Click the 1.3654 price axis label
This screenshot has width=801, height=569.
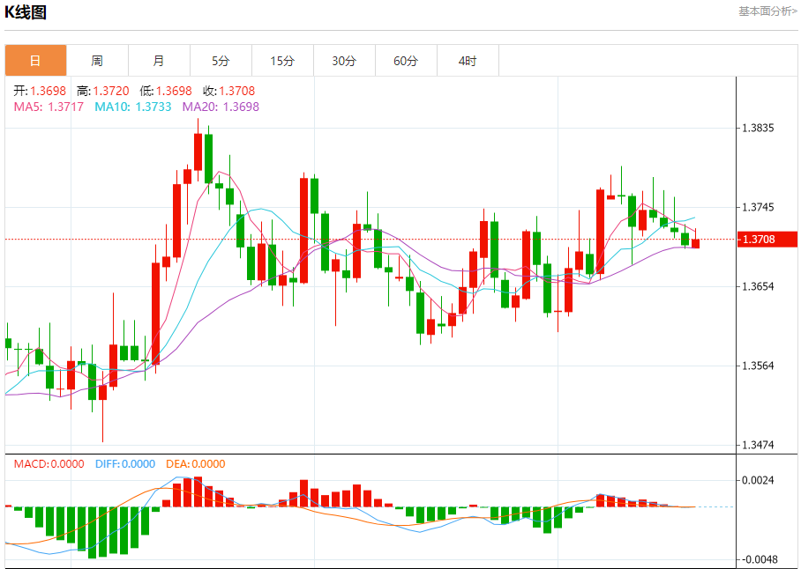tap(758, 286)
